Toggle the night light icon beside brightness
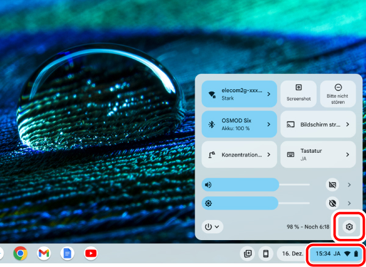The image size is (366, 267). pyautogui.click(x=332, y=203)
